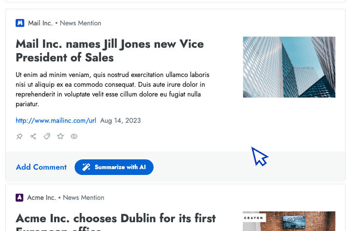Image resolution: width=351 pixels, height=231 pixels.
Task: Click the Mail Inc. logo icon
Action: [x=20, y=23]
